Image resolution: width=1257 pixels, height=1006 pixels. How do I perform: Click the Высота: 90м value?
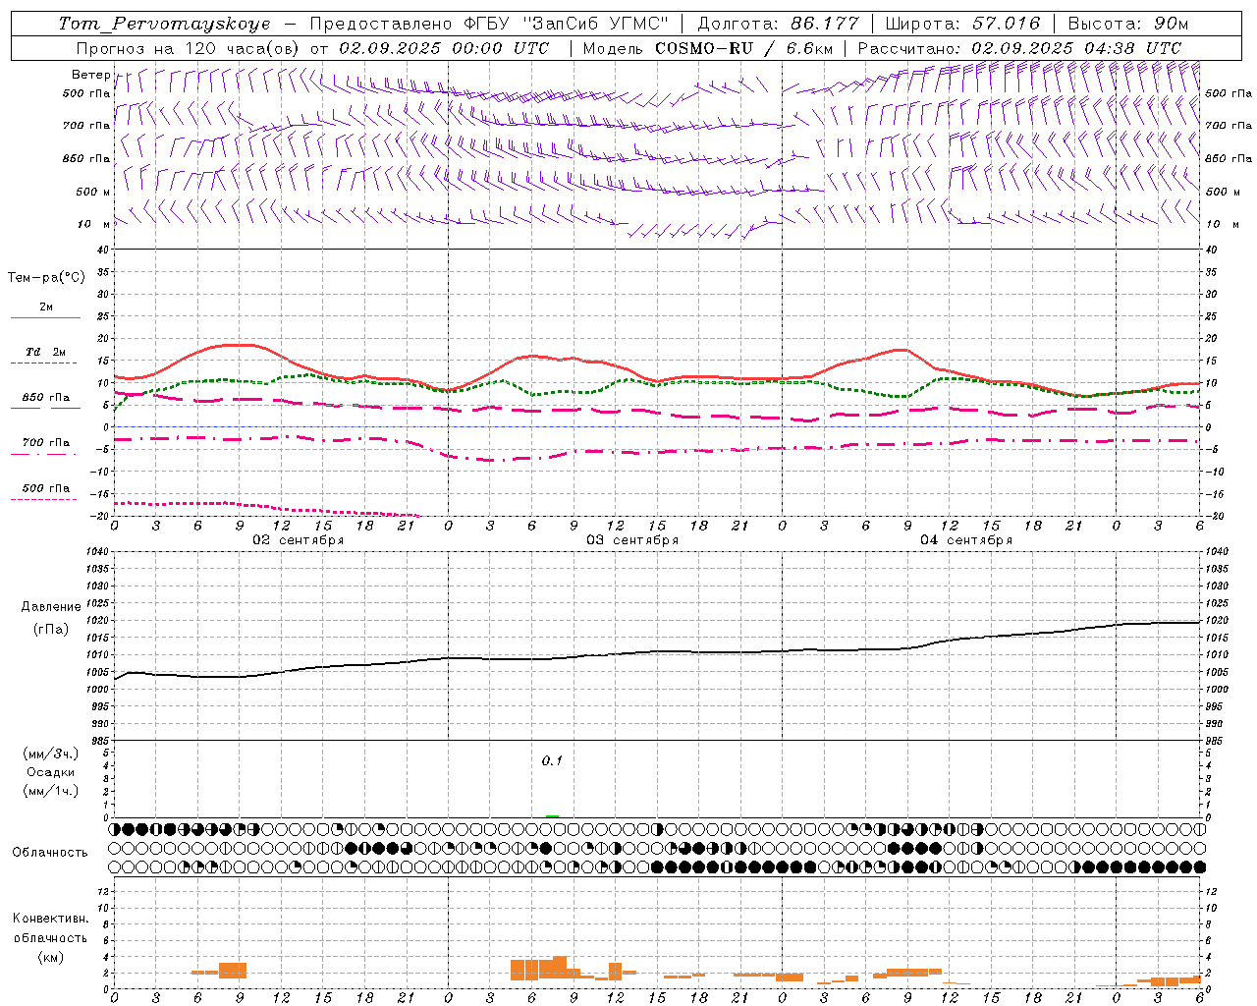click(x=1127, y=24)
